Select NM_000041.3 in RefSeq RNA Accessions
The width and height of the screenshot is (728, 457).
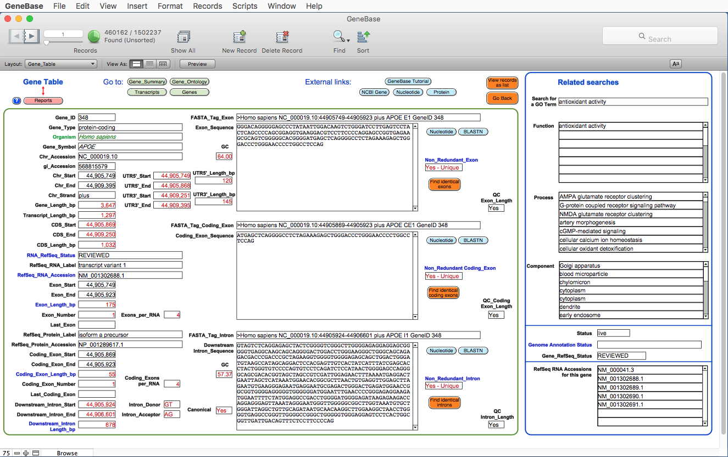[x=650, y=370]
